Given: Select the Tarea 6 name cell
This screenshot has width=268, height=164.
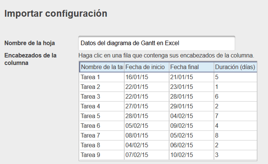Looking at the screenshot, I should (x=102, y=126).
